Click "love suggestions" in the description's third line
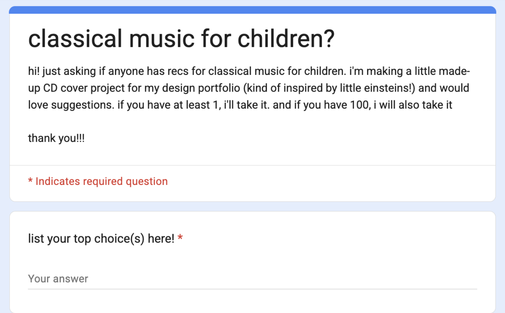Viewport: 505px width, 313px height. pyautogui.click(x=71, y=105)
